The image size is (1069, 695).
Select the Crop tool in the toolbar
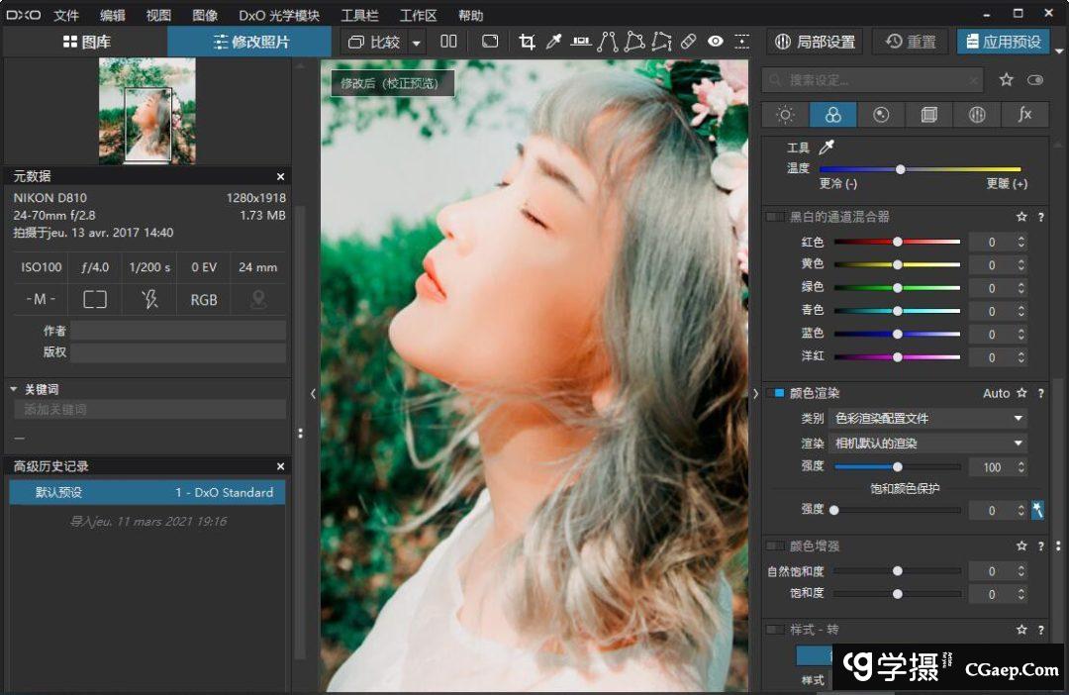[x=527, y=42]
